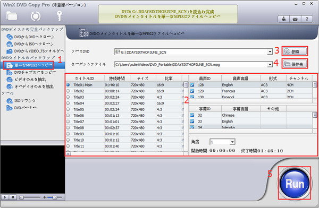Image resolution: width=319 pixels, height=208 pixels.
Task: Select Title08 radio button
Action: pyautogui.click(x=68, y=127)
